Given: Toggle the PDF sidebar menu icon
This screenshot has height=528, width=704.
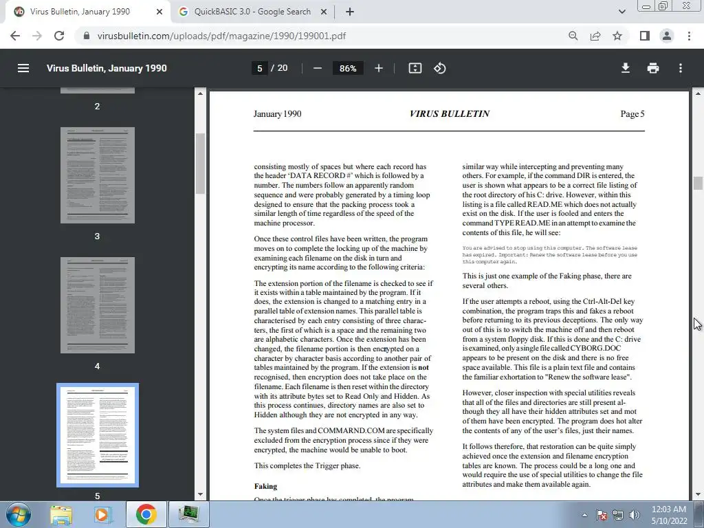Looking at the screenshot, I should pyautogui.click(x=23, y=68).
